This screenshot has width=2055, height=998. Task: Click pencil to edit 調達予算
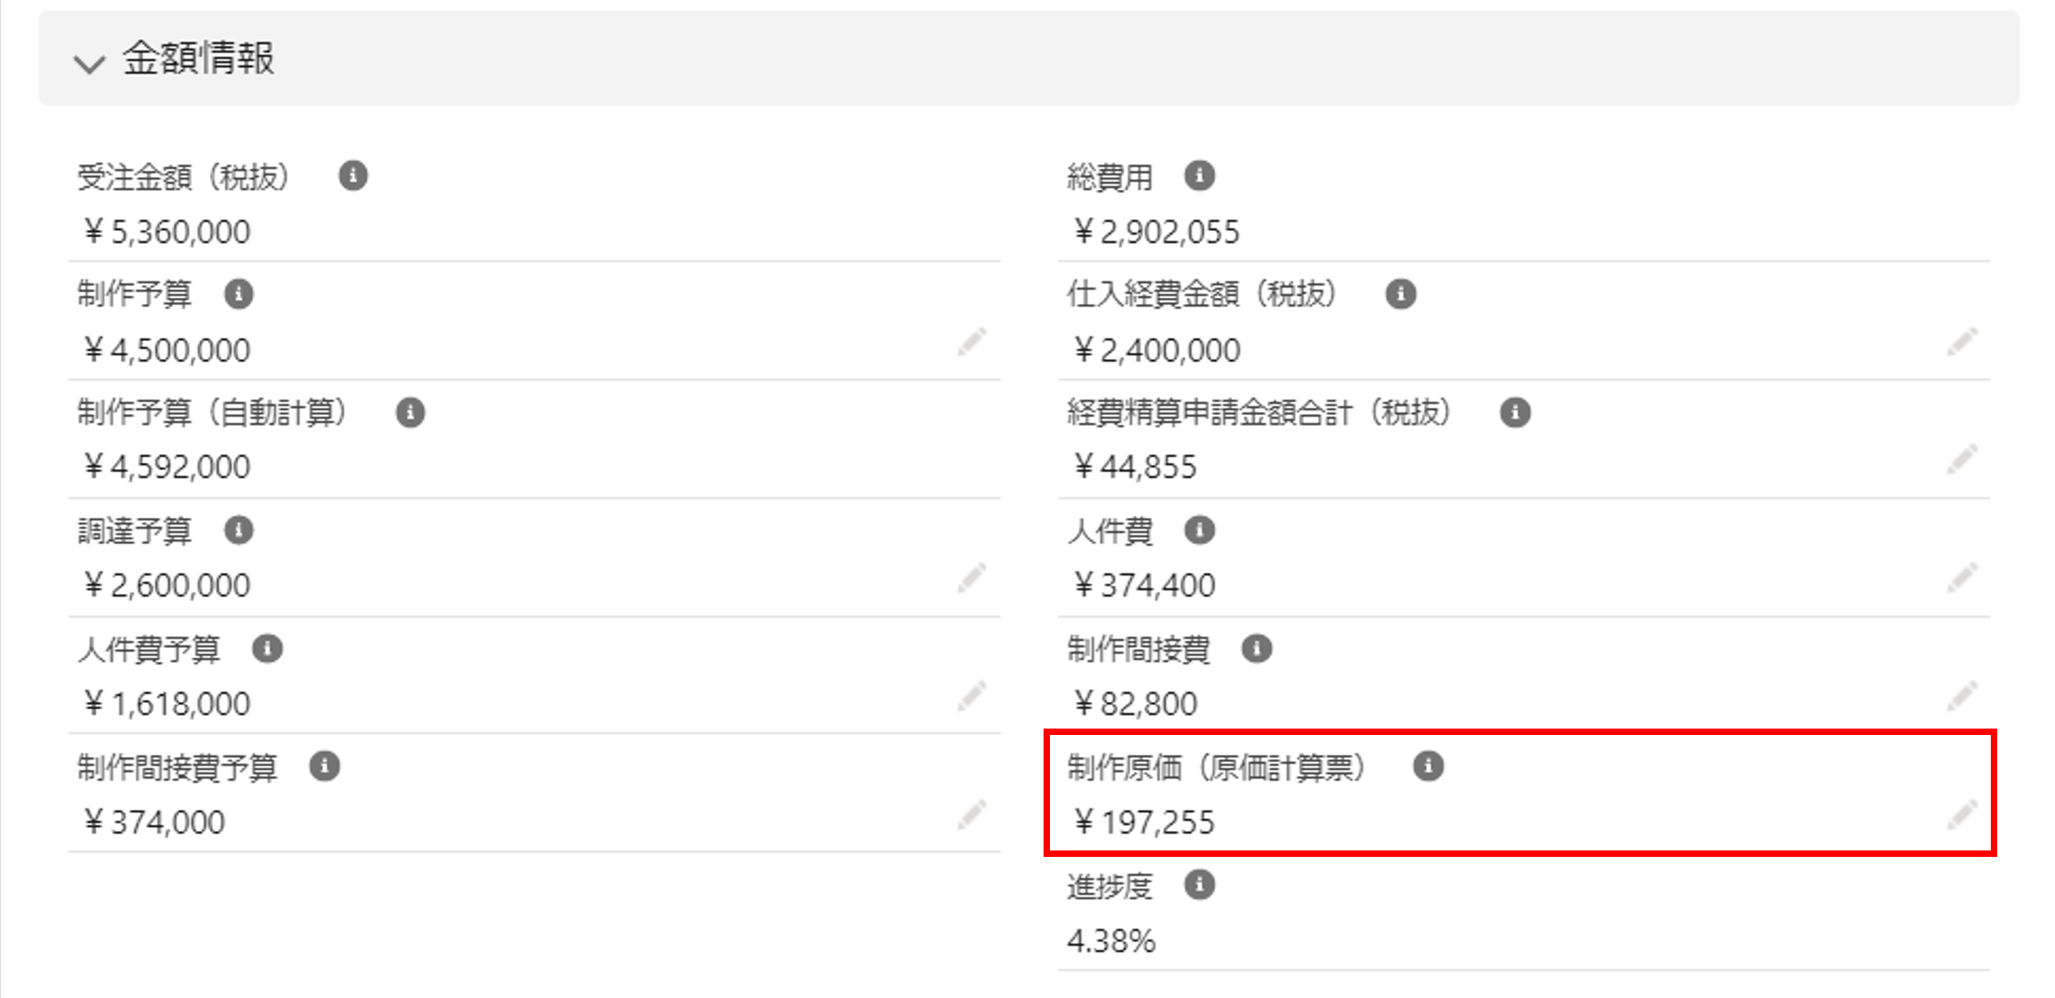(x=972, y=578)
